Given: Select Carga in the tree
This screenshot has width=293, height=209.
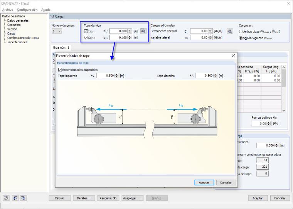Looking at the screenshot, I should [11, 34].
